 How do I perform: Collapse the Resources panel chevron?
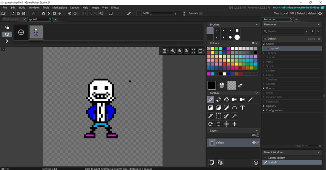[319, 25]
